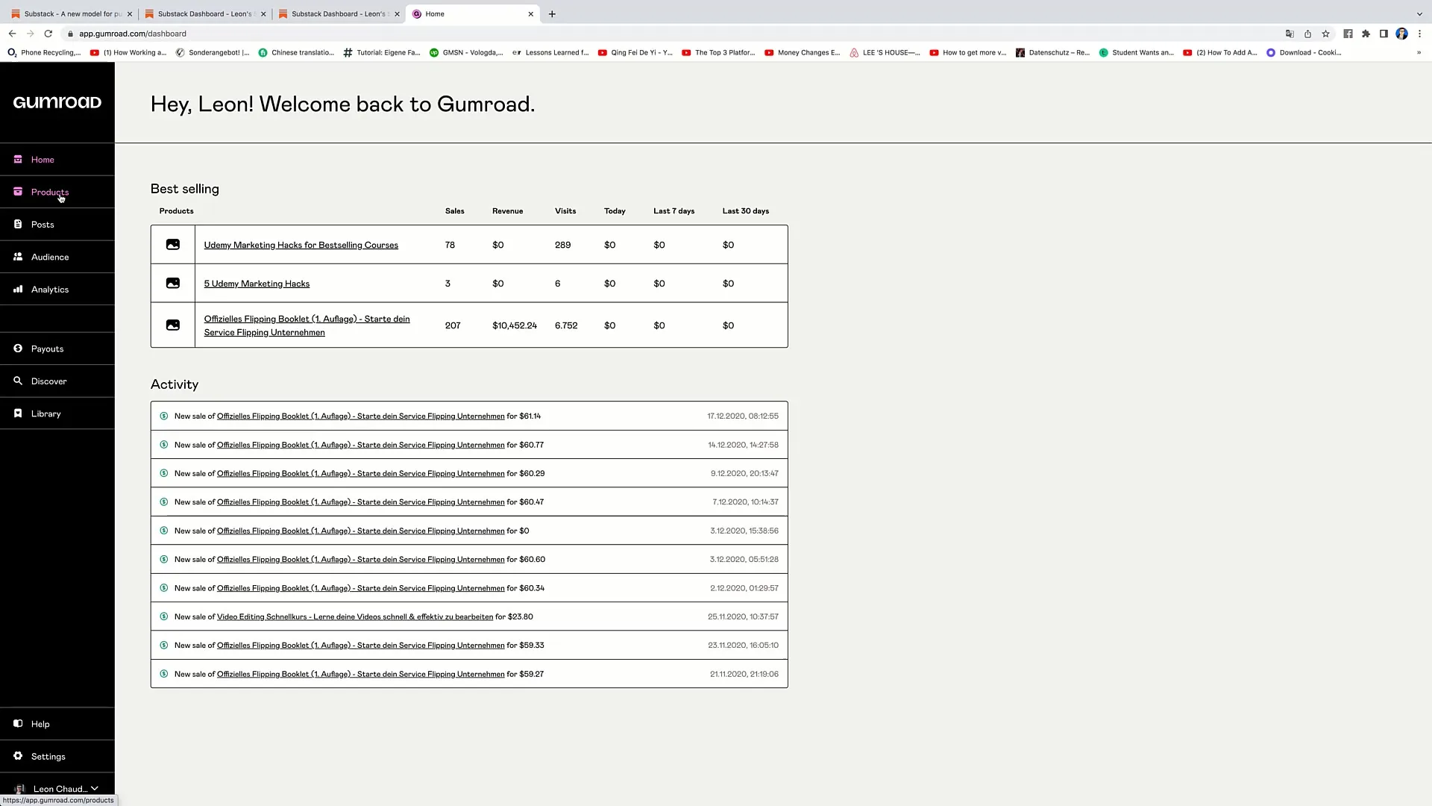Click the Library bookmark icon in sidebar
Image resolution: width=1432 pixels, height=806 pixels.
(18, 413)
